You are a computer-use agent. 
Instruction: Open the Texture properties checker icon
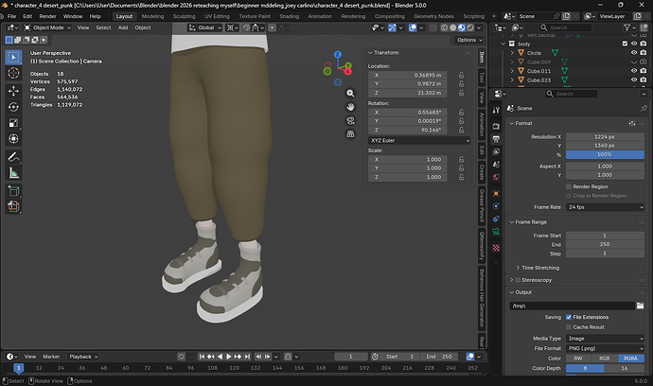[x=496, y=248]
